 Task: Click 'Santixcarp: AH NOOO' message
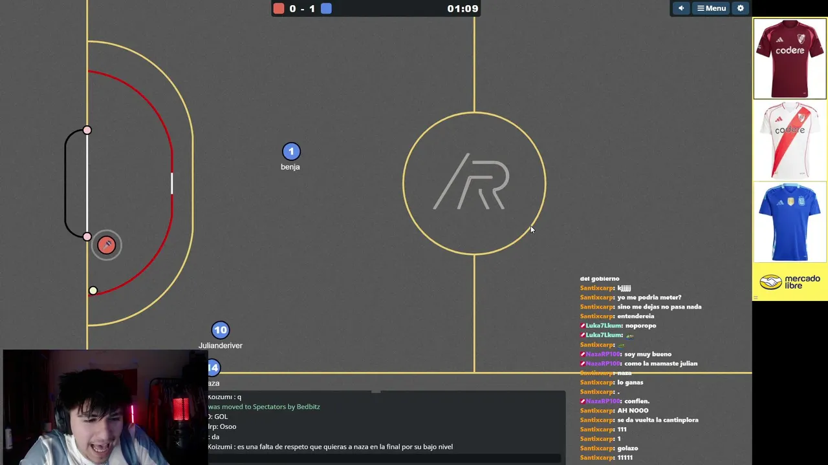pyautogui.click(x=614, y=411)
